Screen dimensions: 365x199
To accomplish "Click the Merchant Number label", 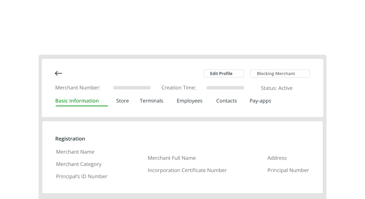I will coord(78,88).
